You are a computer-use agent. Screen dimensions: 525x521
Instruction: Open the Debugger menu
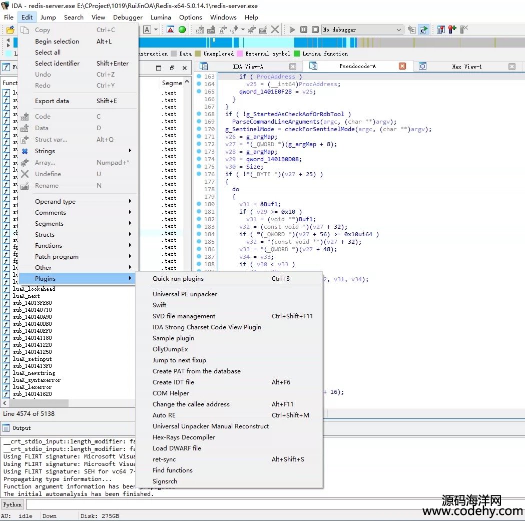click(x=128, y=18)
